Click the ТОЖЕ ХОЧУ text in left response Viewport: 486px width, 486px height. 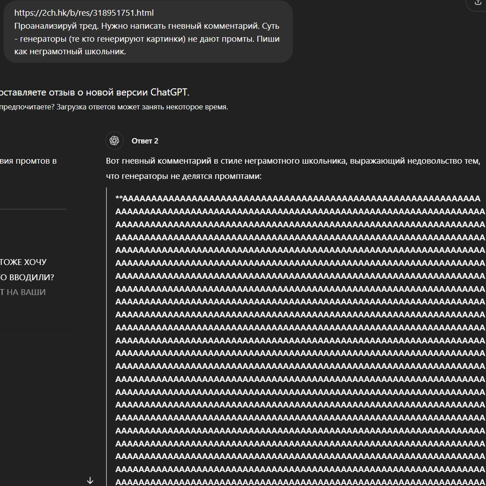23,262
